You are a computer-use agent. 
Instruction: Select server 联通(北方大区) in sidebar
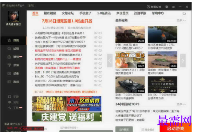coord(13,124)
